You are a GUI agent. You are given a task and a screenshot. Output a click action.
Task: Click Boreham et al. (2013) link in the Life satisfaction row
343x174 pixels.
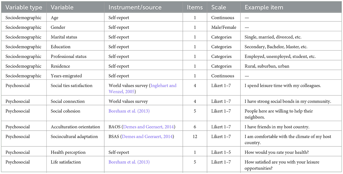(x=129, y=162)
